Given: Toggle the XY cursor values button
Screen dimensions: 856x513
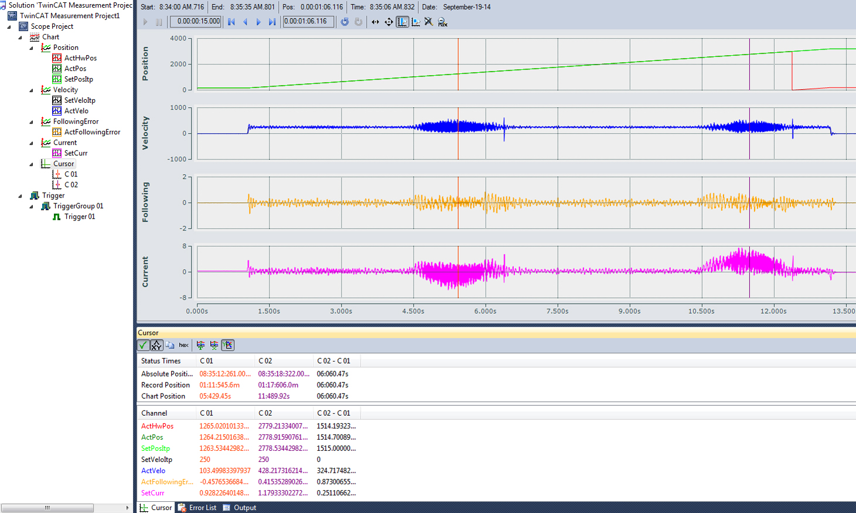Looking at the screenshot, I should click(x=156, y=345).
